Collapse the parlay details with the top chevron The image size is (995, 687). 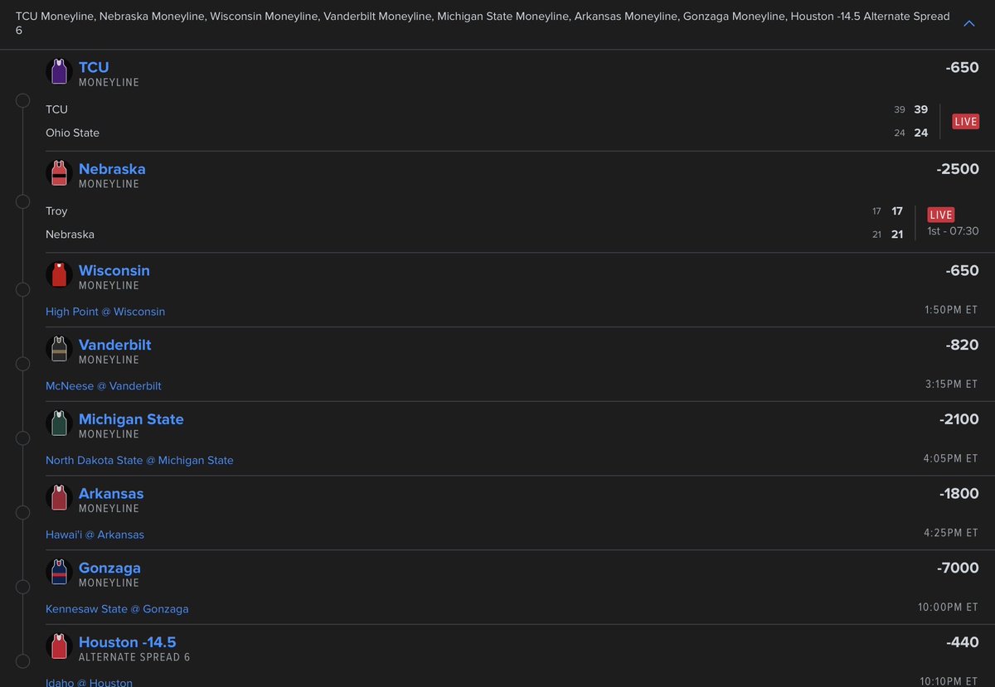(968, 24)
